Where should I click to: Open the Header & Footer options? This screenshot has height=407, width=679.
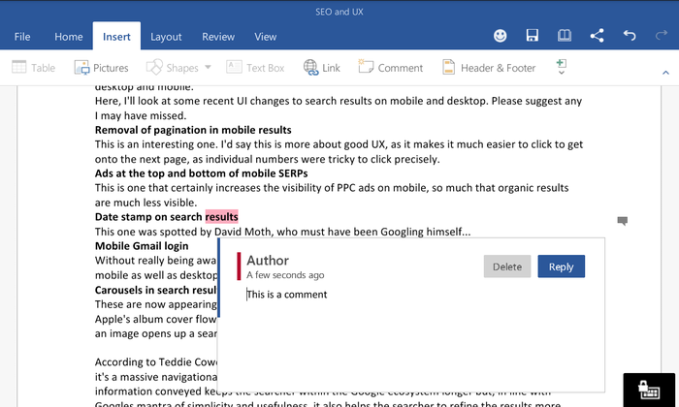click(489, 68)
